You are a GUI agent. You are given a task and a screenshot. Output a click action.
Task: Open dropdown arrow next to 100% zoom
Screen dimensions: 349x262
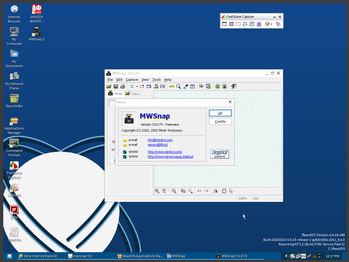(169, 191)
